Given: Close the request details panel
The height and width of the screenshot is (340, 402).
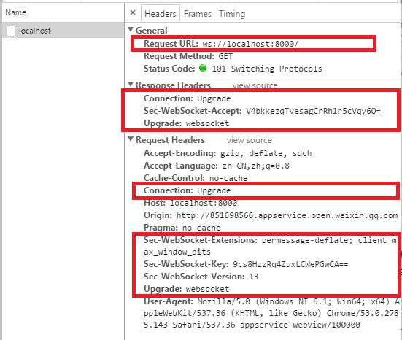Looking at the screenshot, I should (133, 13).
